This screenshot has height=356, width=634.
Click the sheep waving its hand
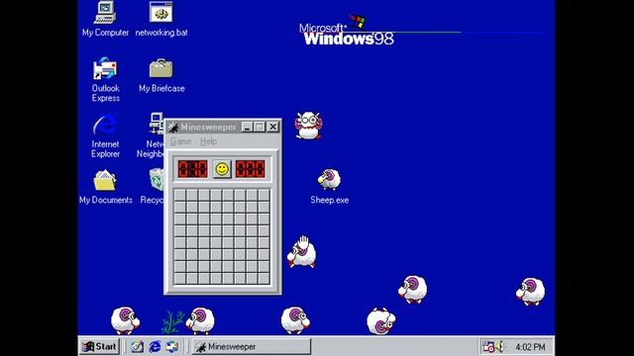(302, 252)
